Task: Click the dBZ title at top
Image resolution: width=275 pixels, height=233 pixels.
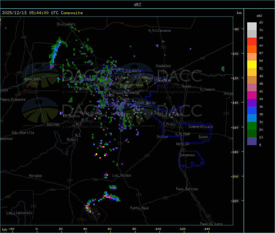Action: (137, 5)
